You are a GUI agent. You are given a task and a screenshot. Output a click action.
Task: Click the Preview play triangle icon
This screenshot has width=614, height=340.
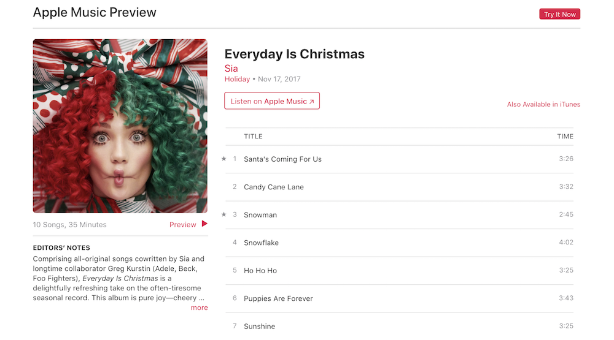[204, 224]
